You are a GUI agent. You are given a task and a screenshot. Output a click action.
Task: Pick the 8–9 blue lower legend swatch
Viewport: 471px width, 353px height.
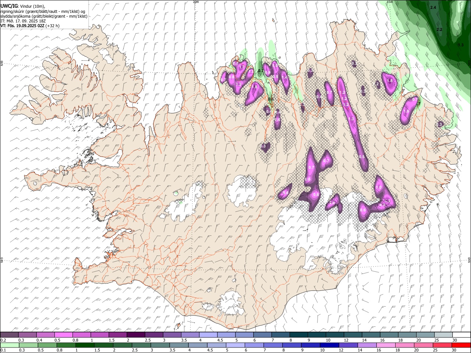coord(291,345)
